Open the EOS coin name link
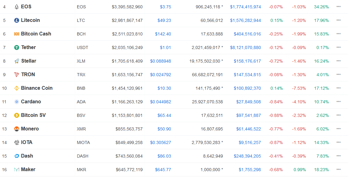 coord(26,7)
